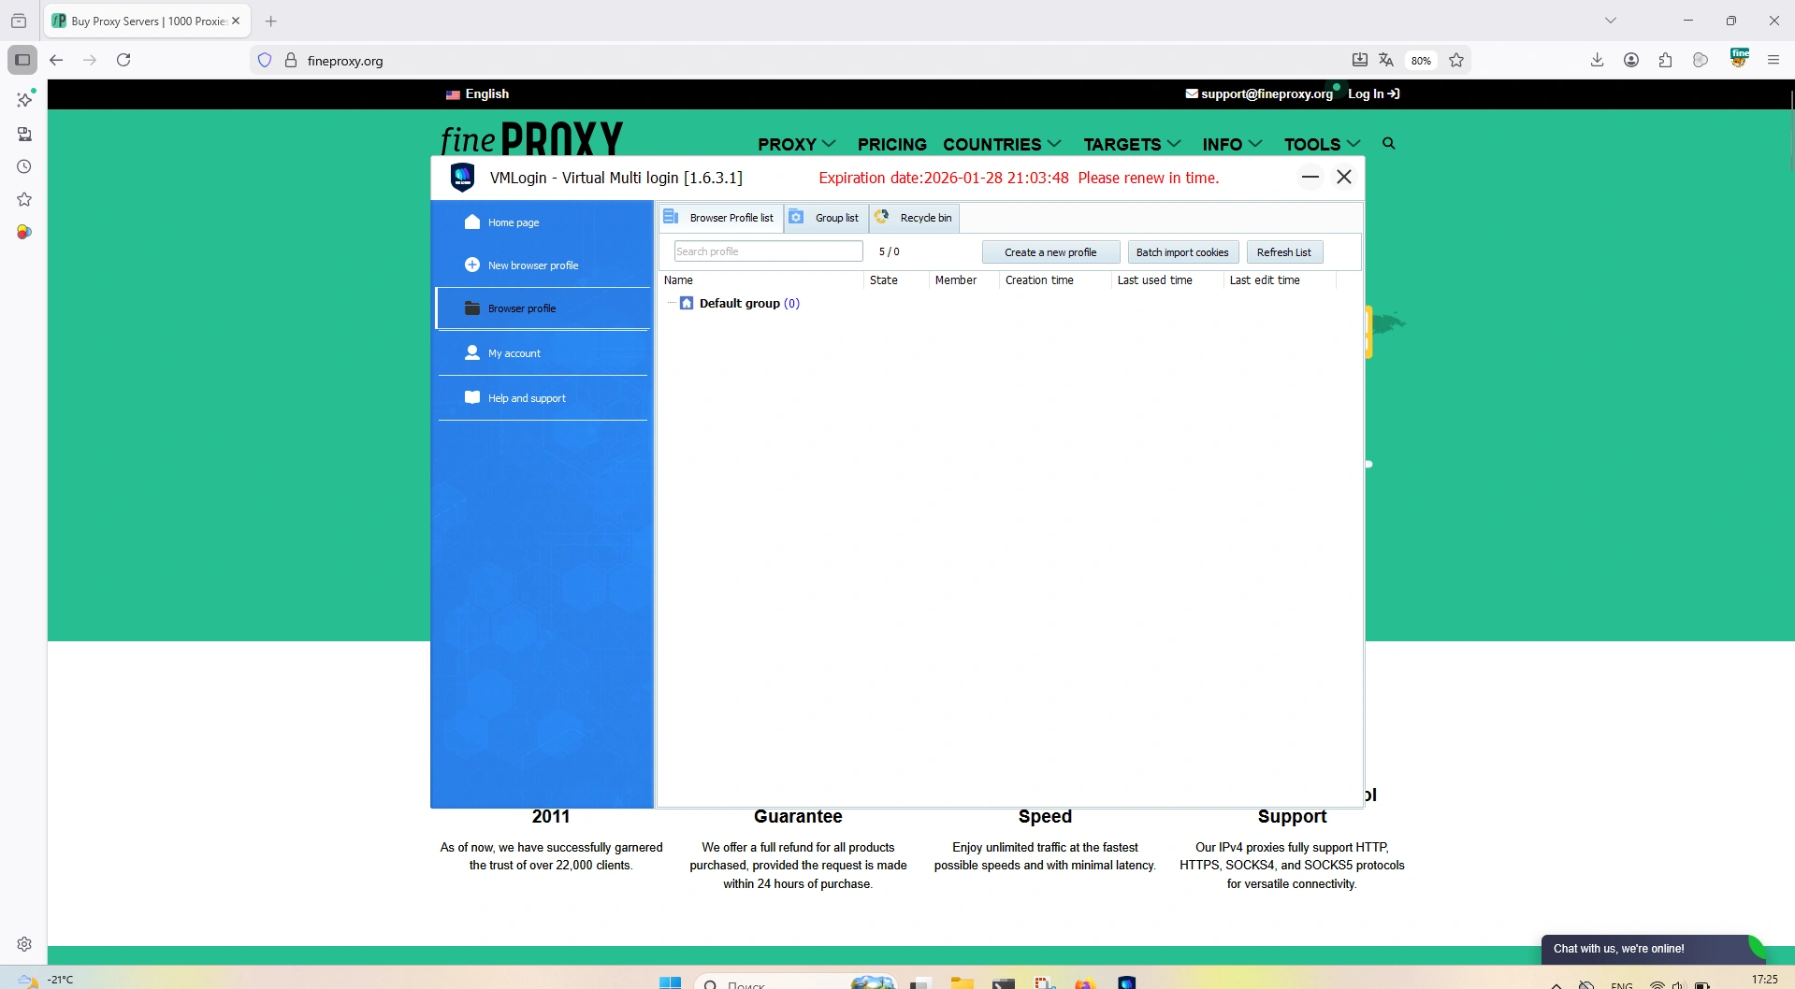Minimize the VMLogin window
Screen dimensions: 1795x989
(1310, 177)
